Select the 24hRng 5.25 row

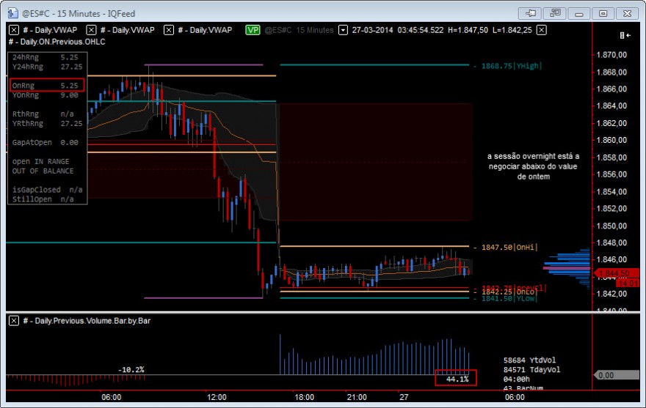pos(45,57)
